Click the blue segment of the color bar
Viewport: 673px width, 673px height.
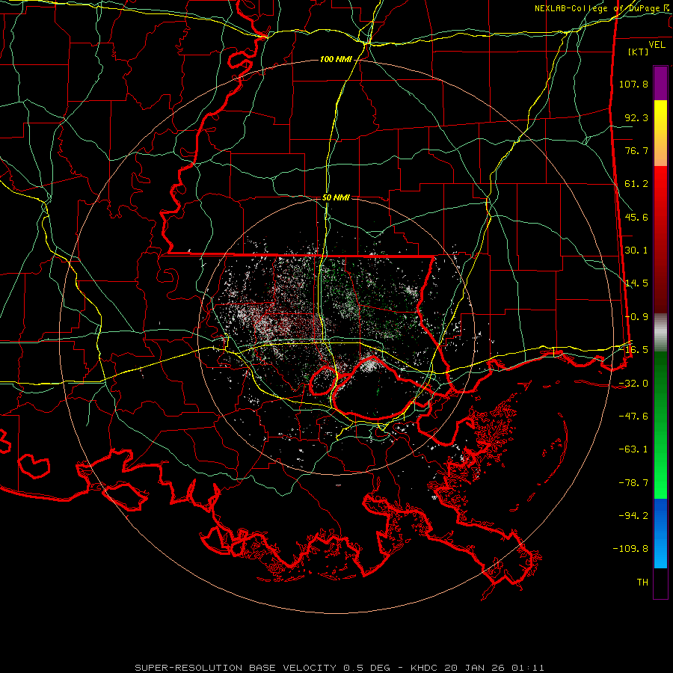click(660, 533)
